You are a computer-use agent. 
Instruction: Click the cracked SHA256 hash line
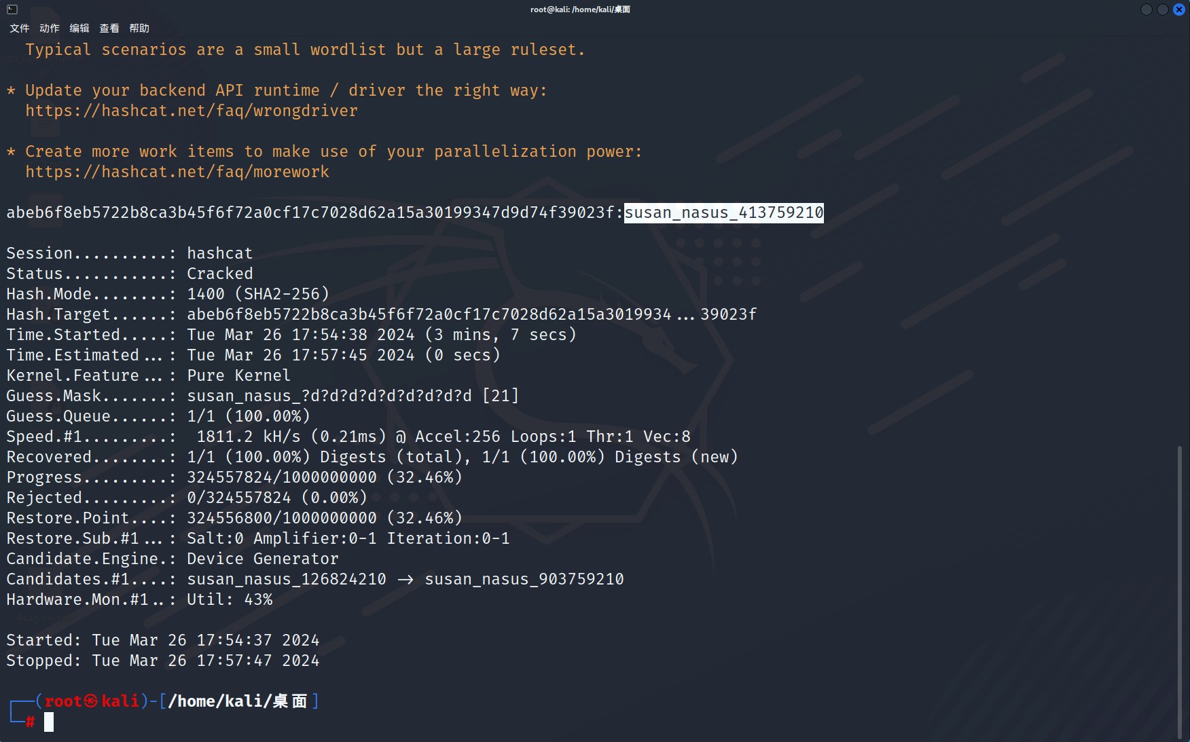(x=415, y=212)
